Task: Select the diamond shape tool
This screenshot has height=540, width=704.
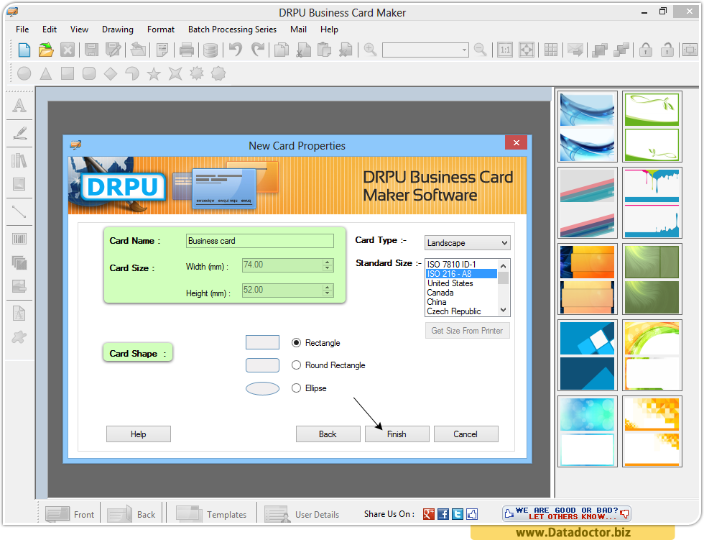Action: tap(111, 73)
